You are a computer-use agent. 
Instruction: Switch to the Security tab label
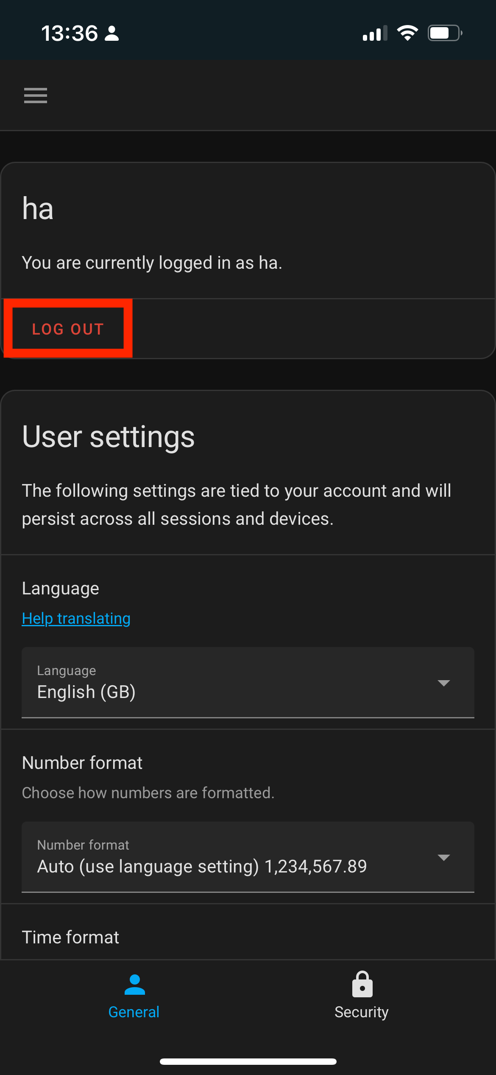pyautogui.click(x=361, y=1012)
